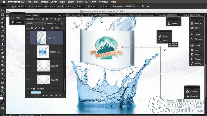
Task: Open the Properties panel
Action: pyautogui.click(x=174, y=24)
